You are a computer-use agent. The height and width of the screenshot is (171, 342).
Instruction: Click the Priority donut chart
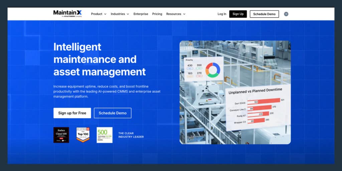tap(213, 70)
